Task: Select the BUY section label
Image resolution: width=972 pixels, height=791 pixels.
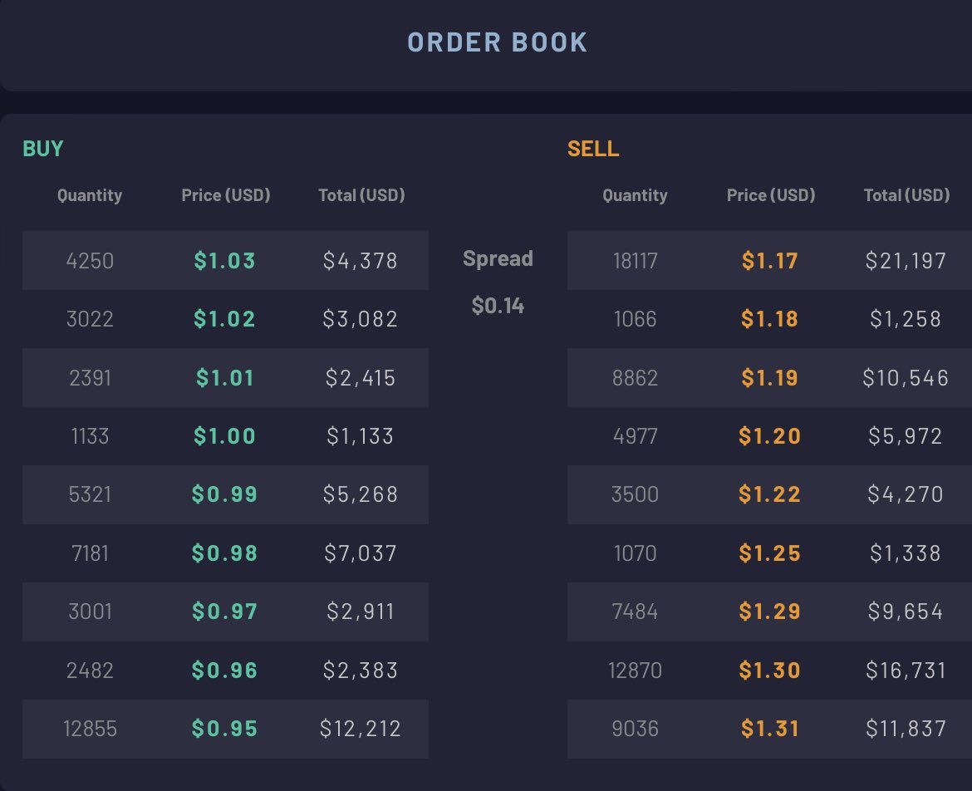Action: [42, 149]
